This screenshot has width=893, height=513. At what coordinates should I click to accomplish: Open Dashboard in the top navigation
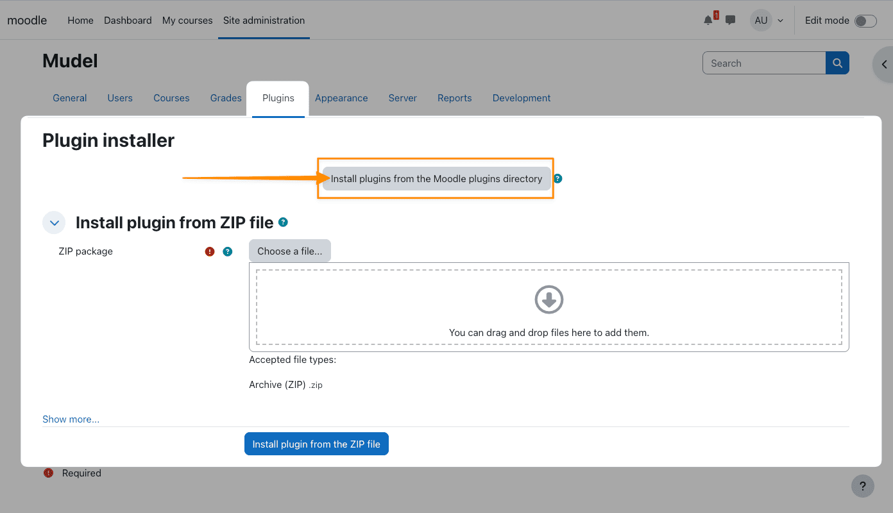pyautogui.click(x=128, y=21)
